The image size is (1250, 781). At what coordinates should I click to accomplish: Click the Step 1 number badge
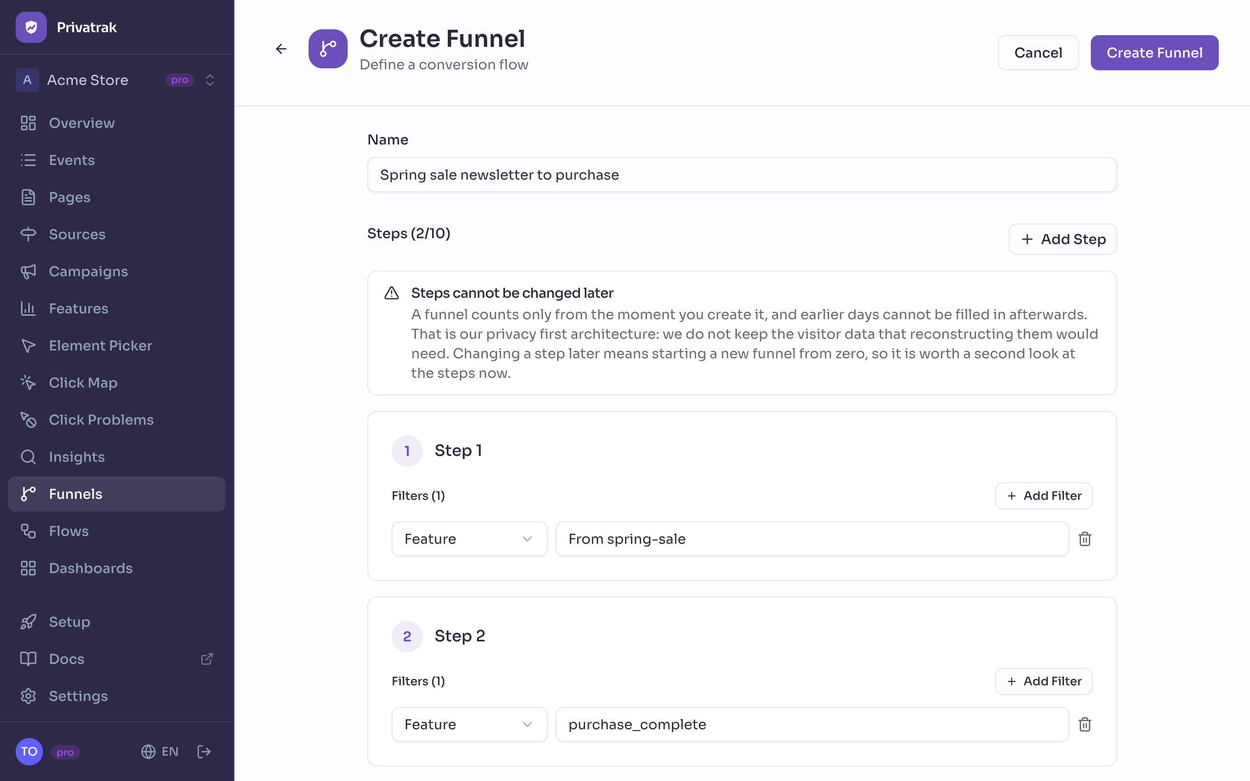click(407, 451)
